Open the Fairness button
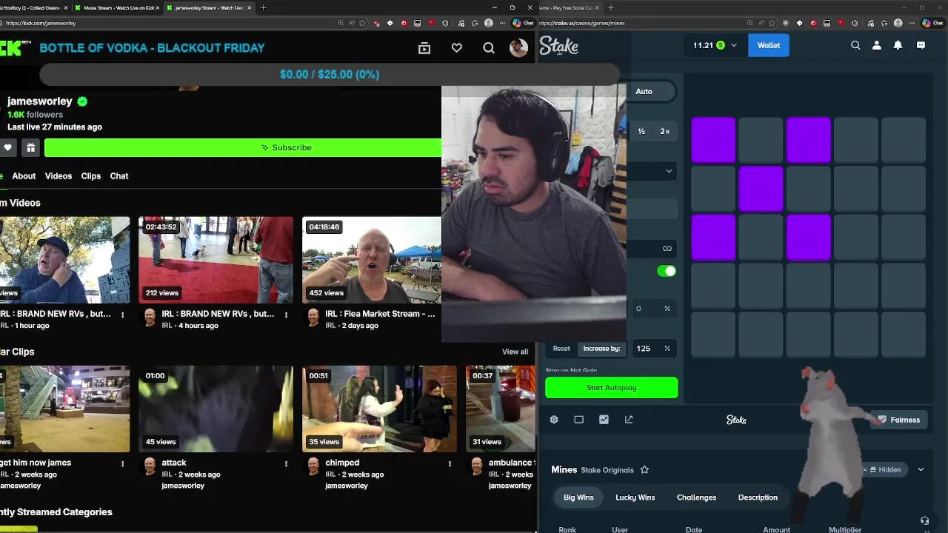948x533 pixels. click(898, 420)
